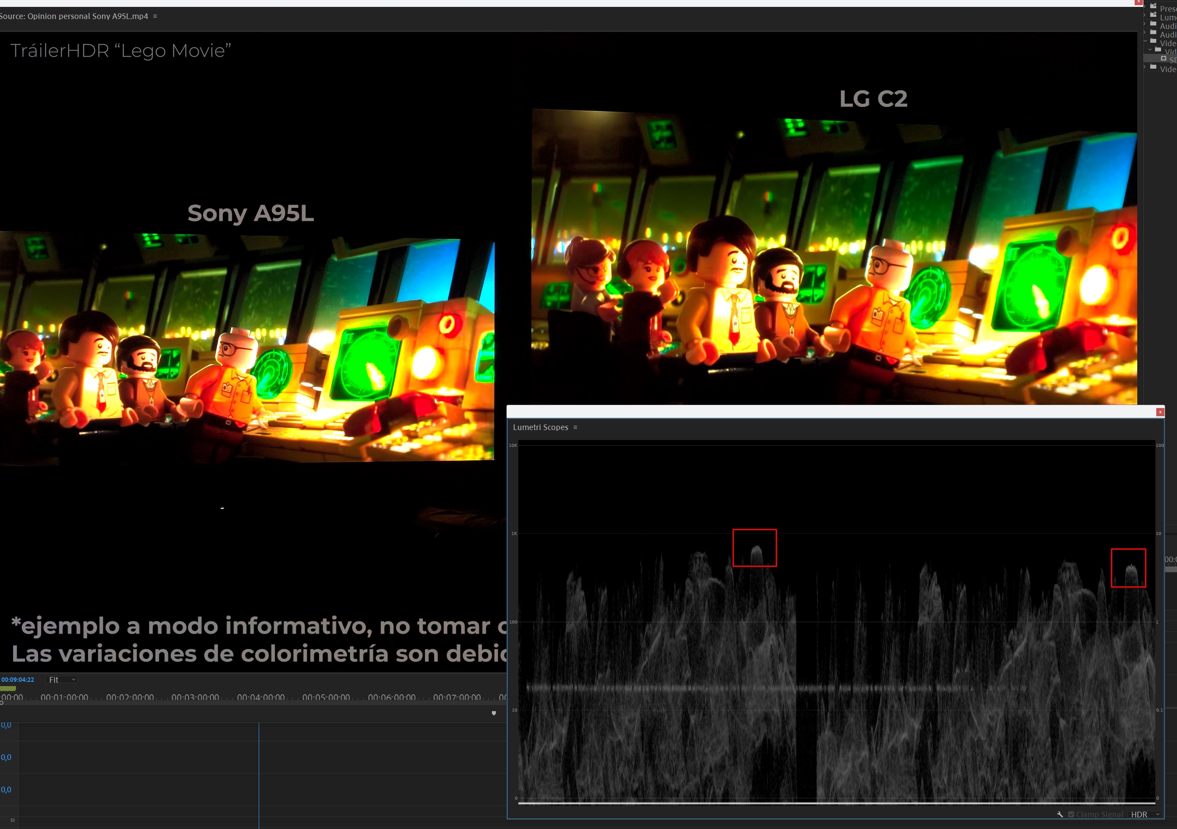
Task: Click ruler at 00:04:00:00 timecode
Action: pyautogui.click(x=260, y=697)
